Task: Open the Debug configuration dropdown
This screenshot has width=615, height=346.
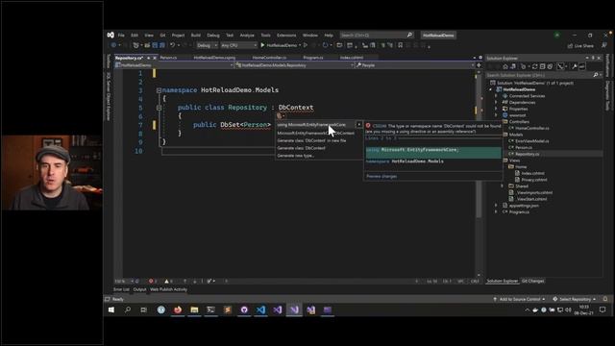Action: pos(207,45)
